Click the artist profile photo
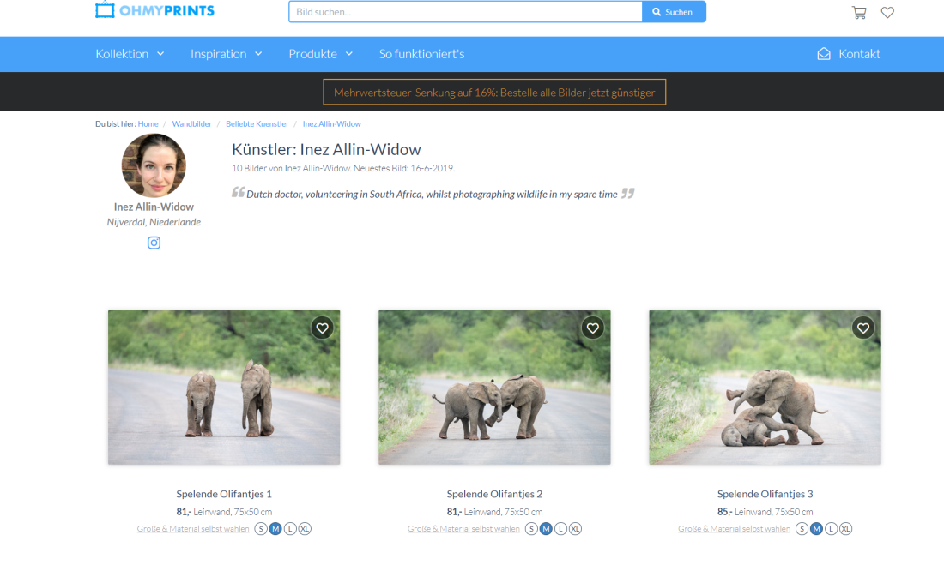 point(154,165)
